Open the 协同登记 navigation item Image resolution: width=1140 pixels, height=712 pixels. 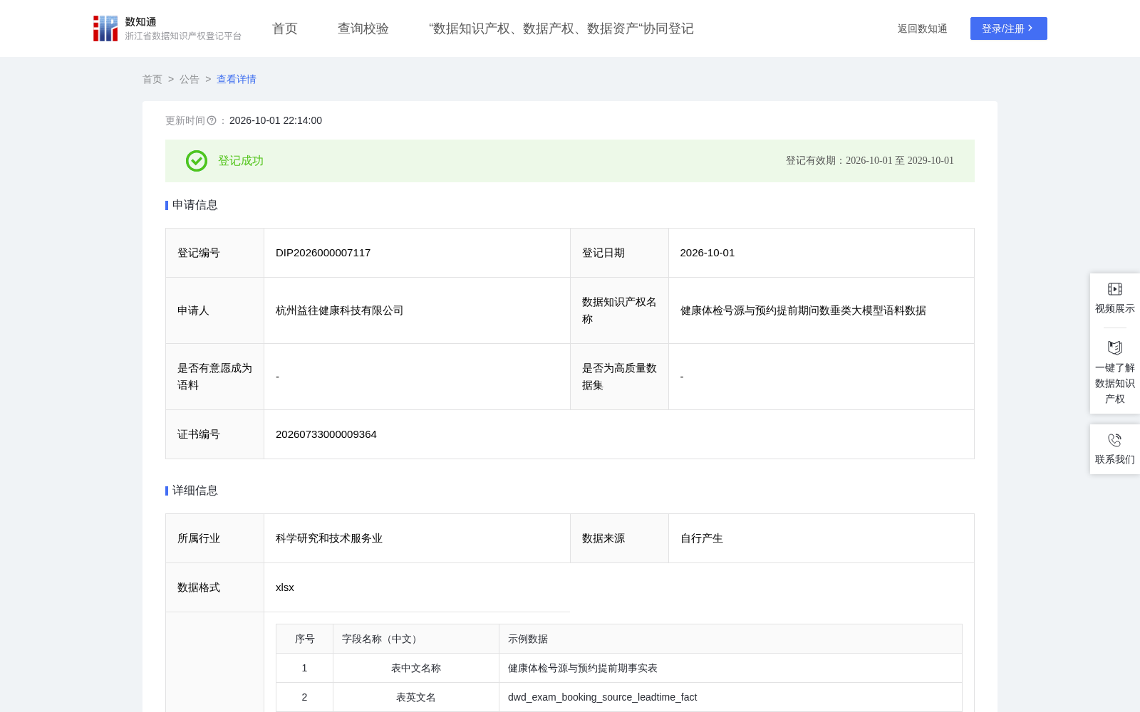561,28
